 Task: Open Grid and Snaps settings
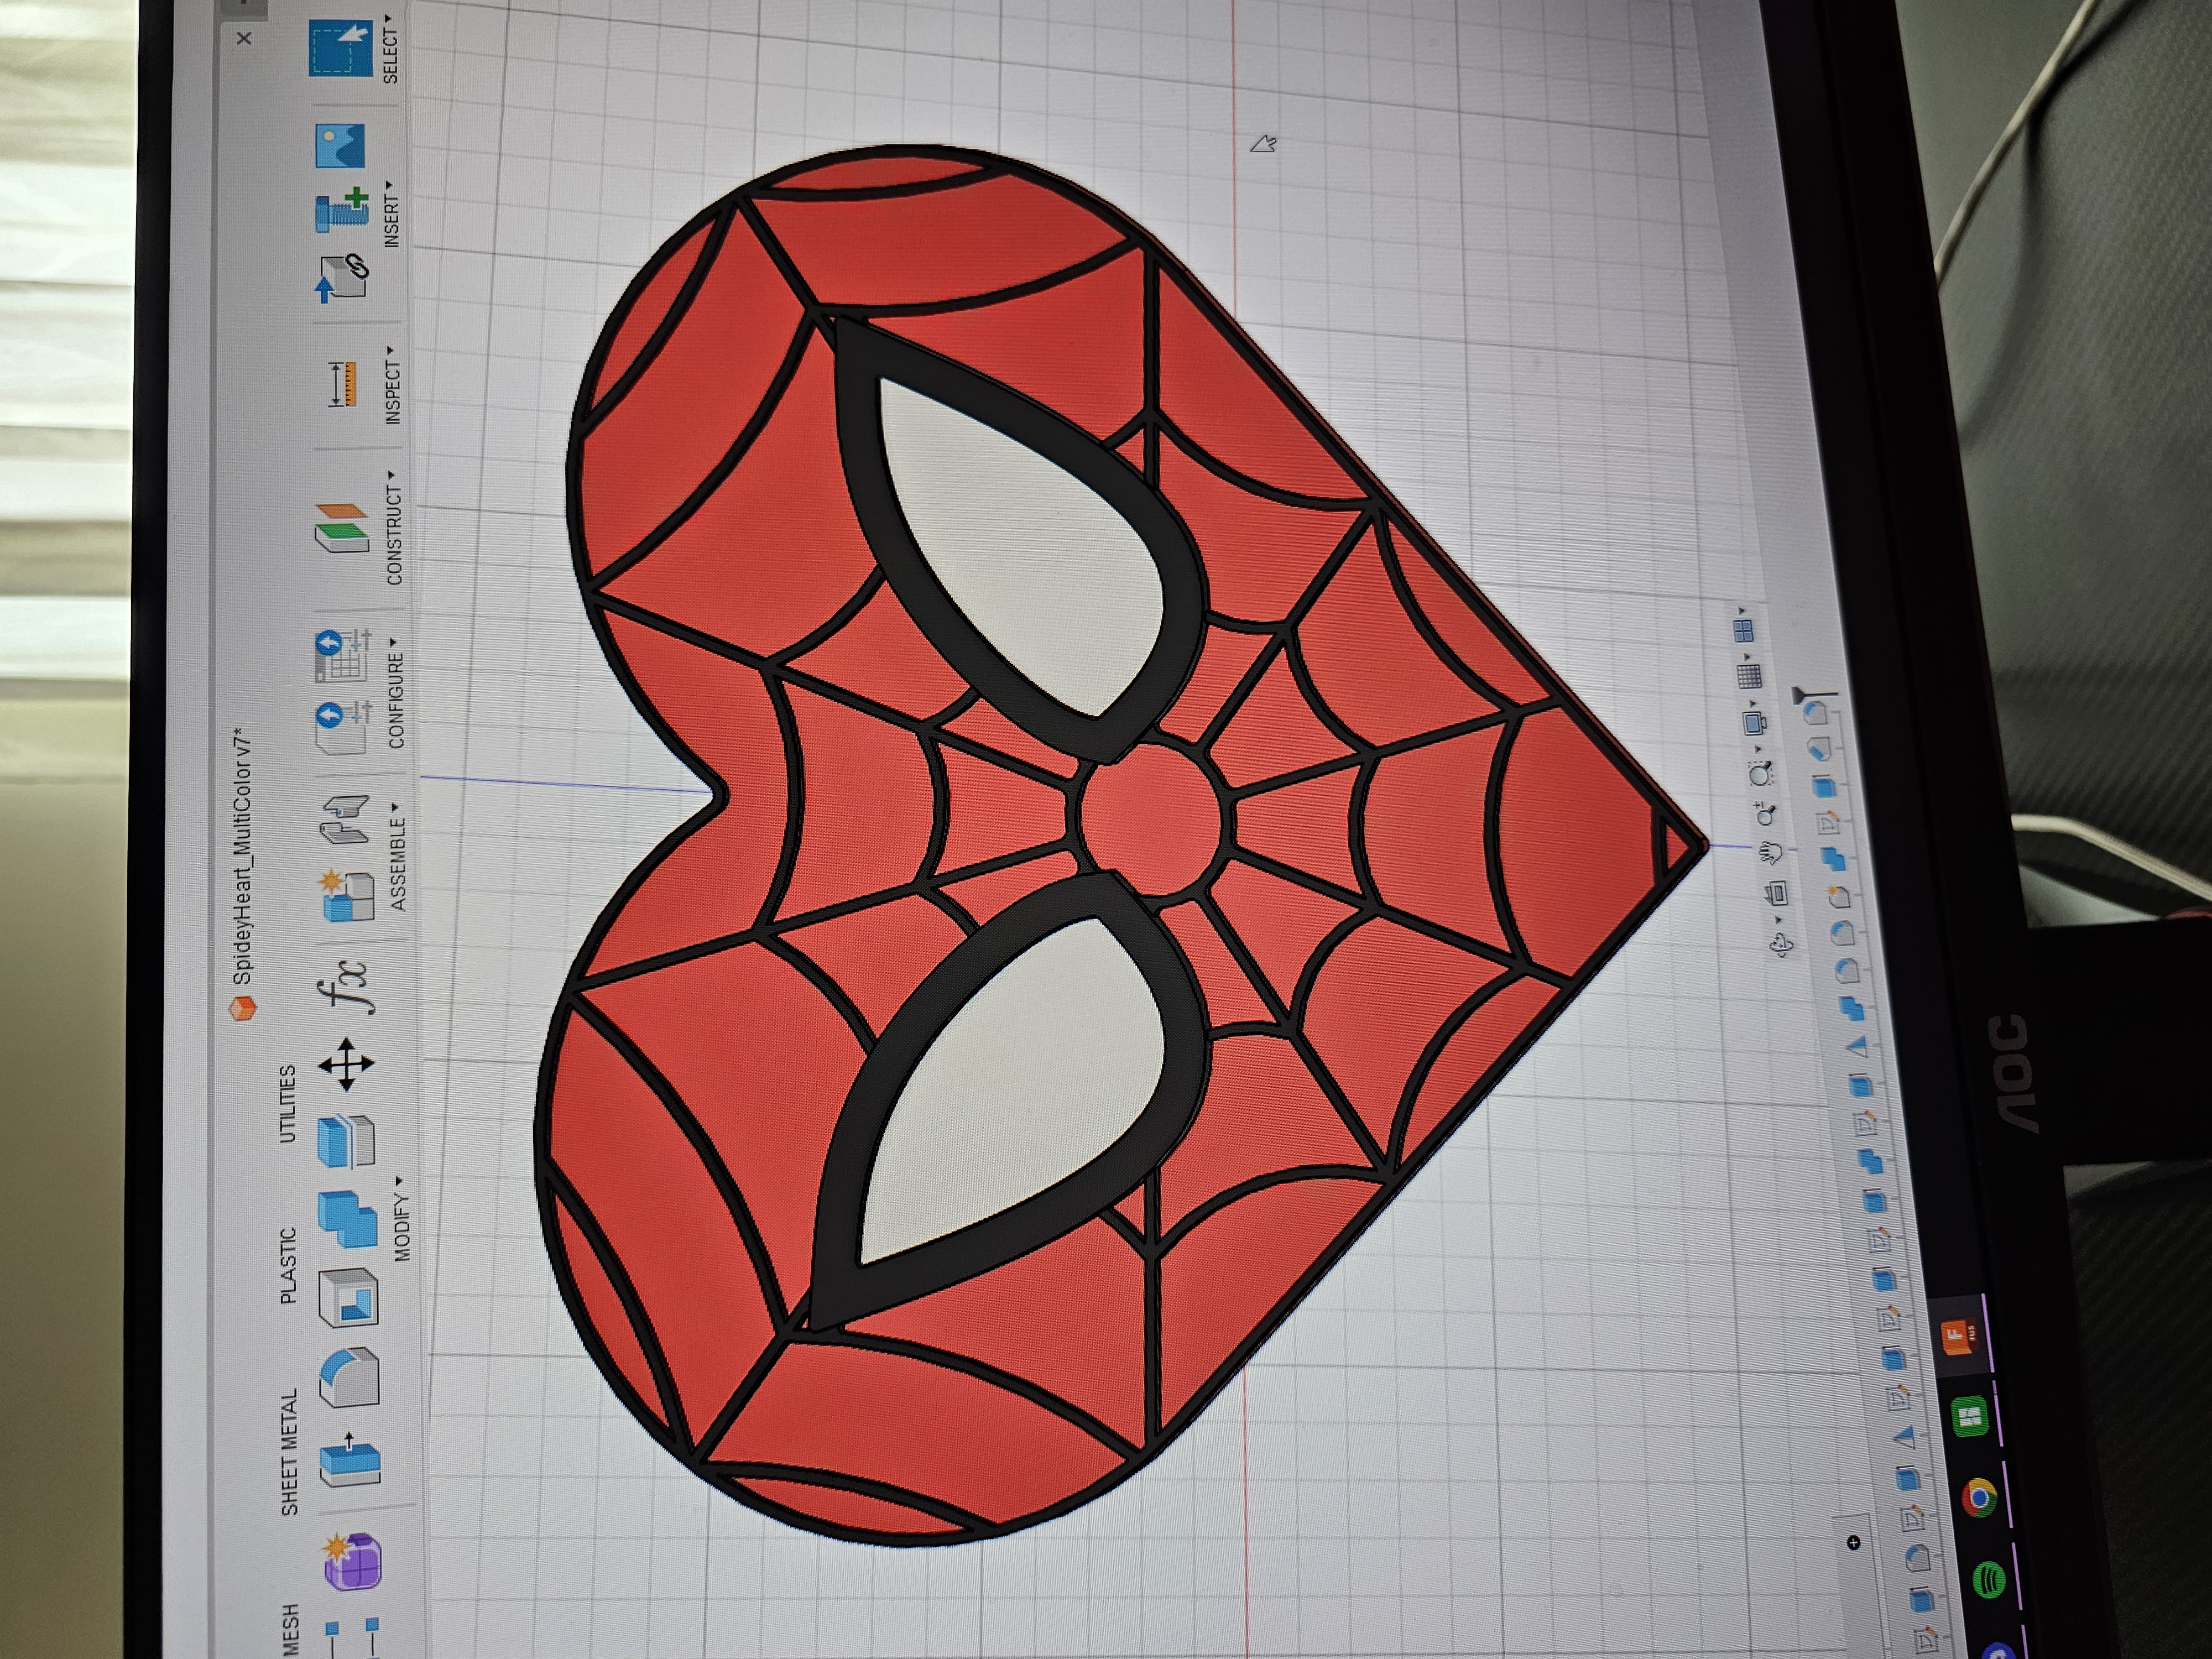(1749, 676)
